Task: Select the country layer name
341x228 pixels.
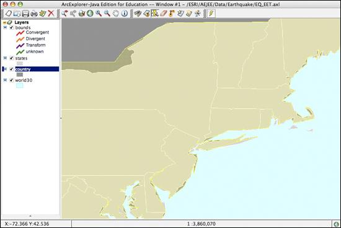Action: coord(23,69)
